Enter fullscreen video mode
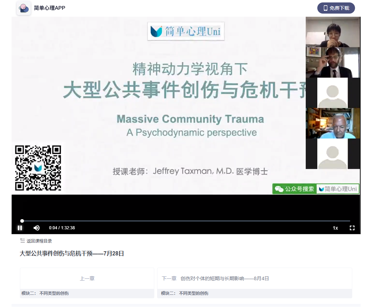 pos(352,228)
